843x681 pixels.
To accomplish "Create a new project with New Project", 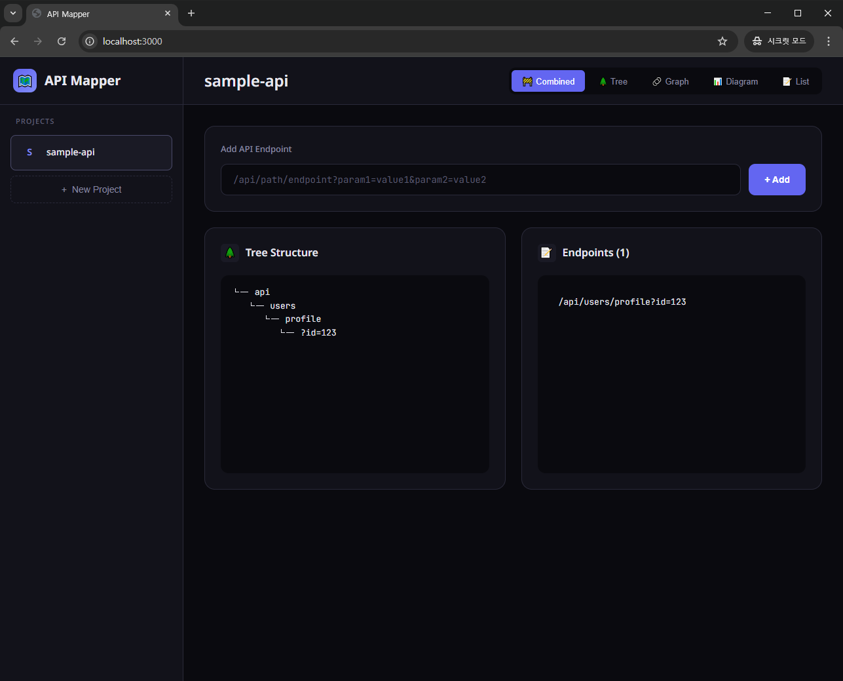I will 91,189.
